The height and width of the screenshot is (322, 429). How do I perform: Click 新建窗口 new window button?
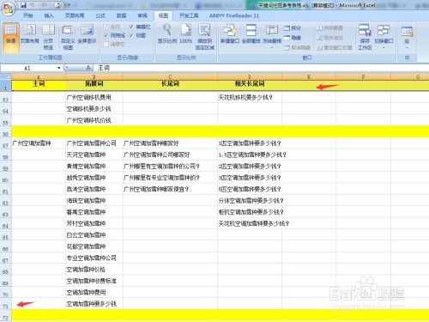230,34
